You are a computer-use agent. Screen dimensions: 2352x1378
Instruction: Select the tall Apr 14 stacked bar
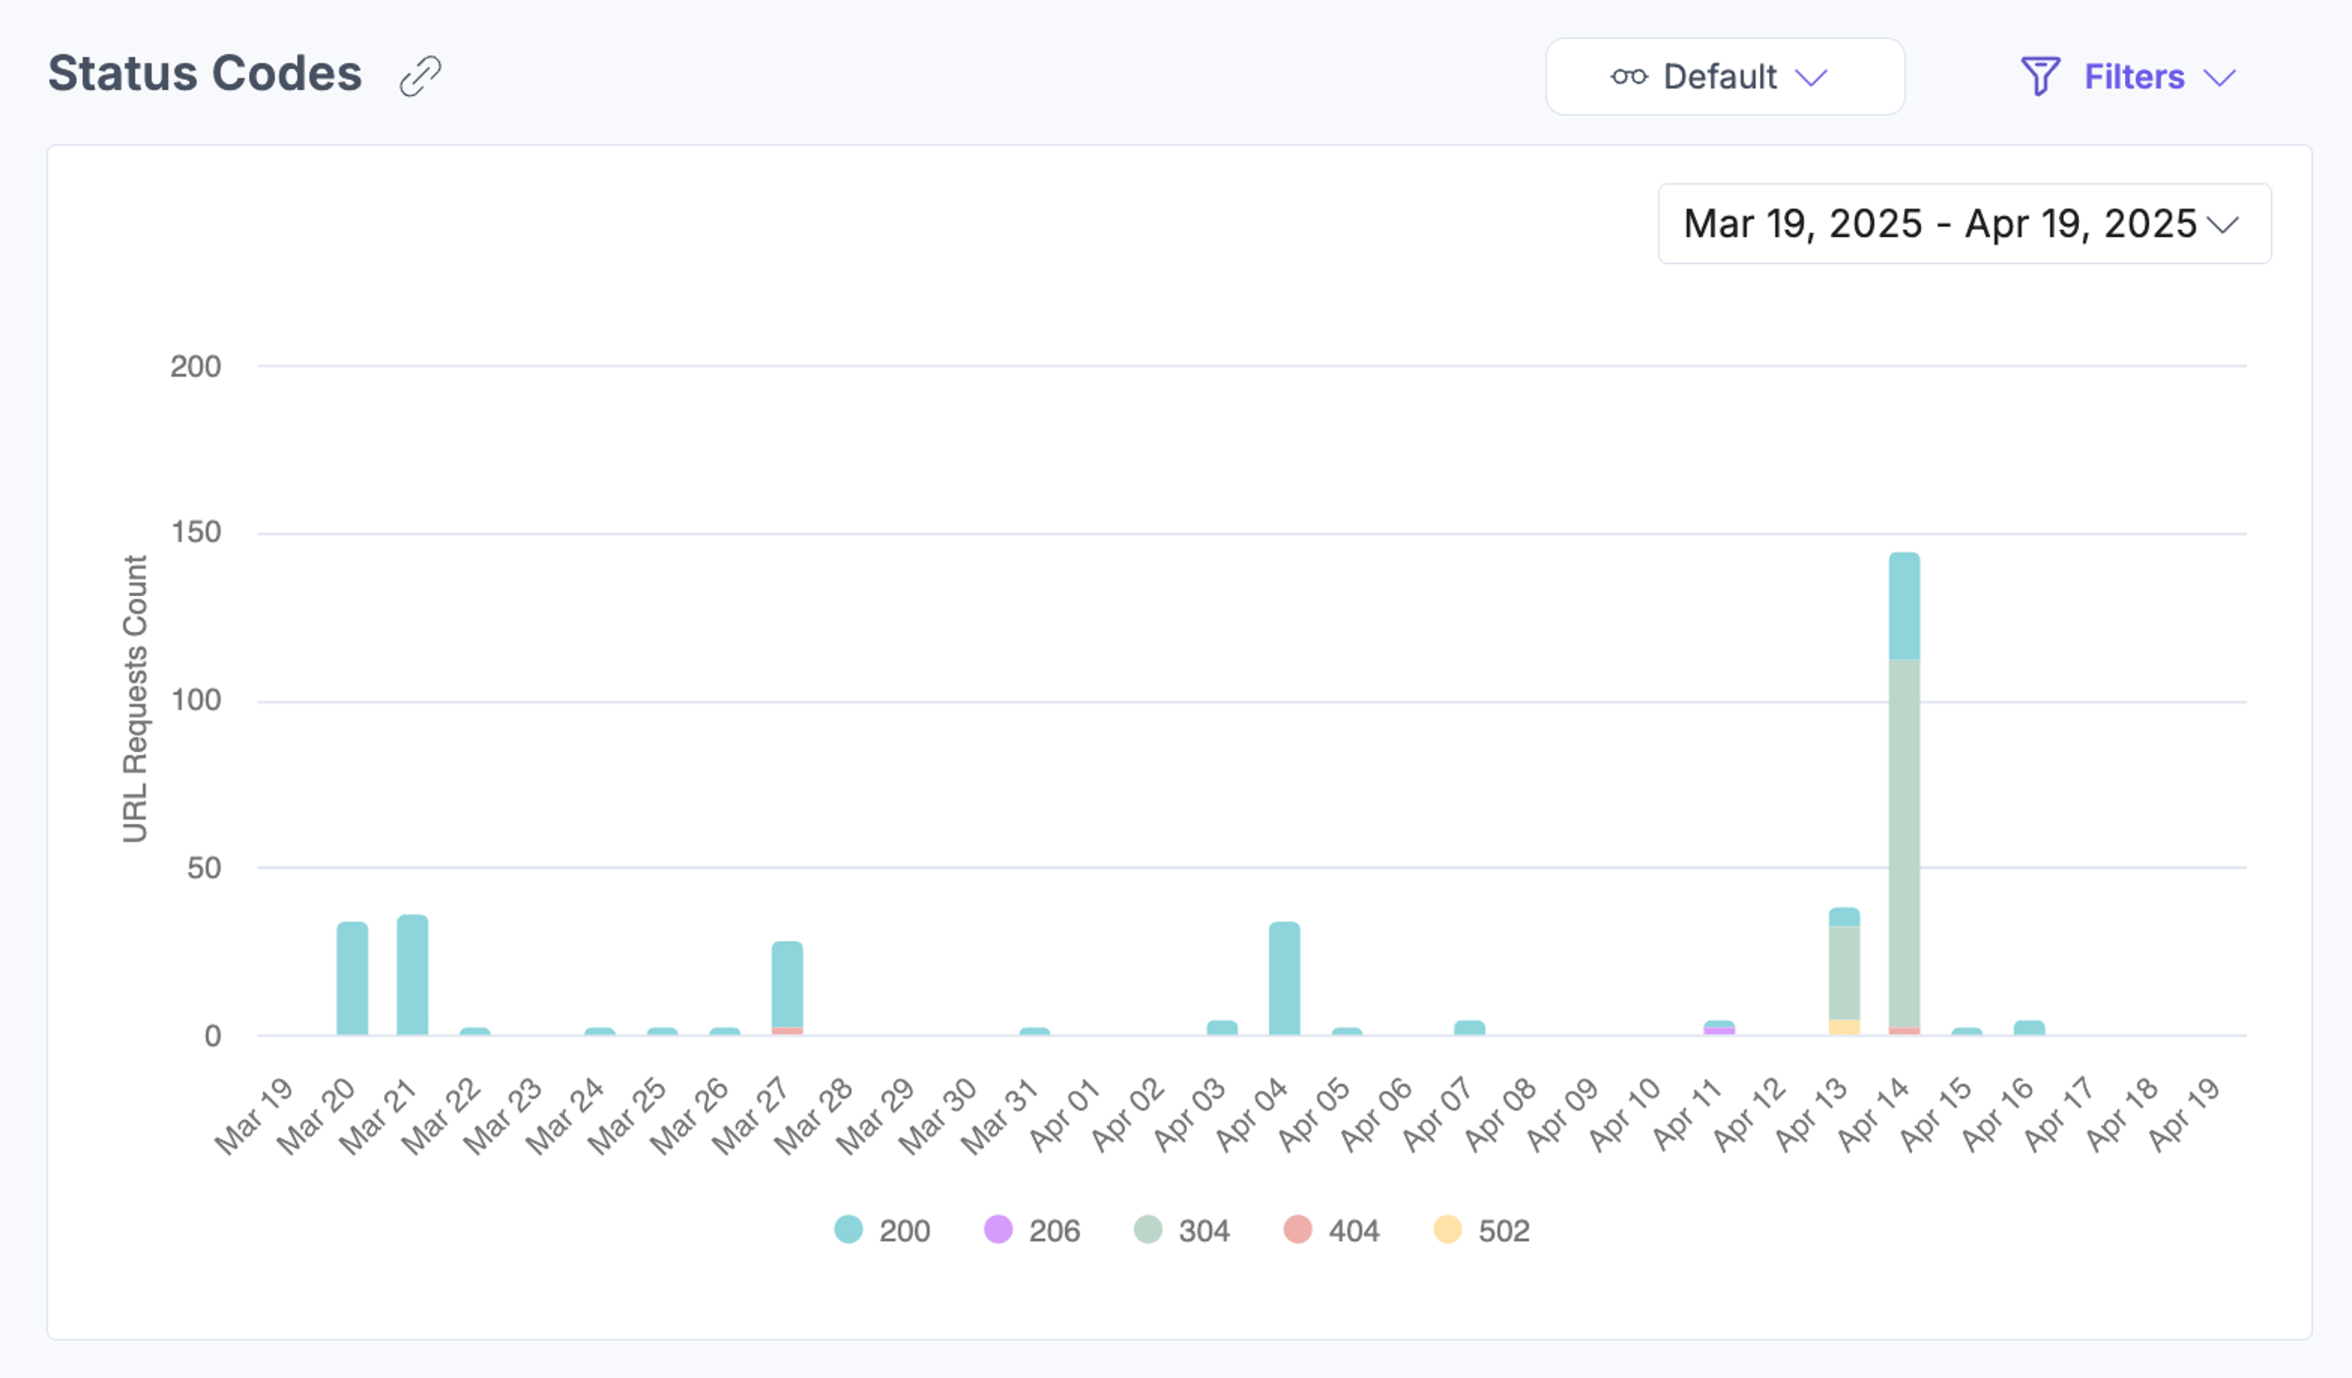(1904, 793)
